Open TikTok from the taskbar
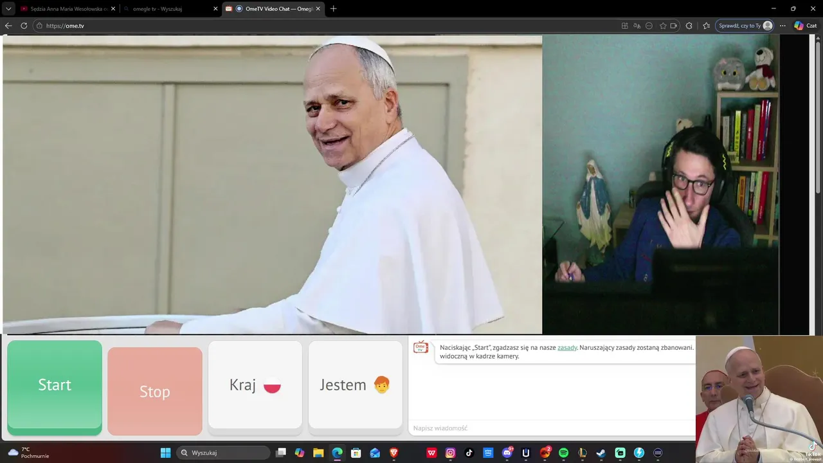 469,453
